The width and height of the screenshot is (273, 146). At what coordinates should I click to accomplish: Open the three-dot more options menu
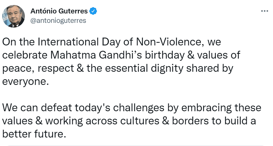[x=265, y=11]
